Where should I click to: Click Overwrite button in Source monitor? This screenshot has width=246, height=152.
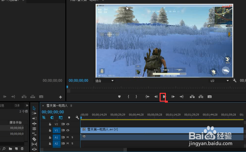(x=33, y=97)
